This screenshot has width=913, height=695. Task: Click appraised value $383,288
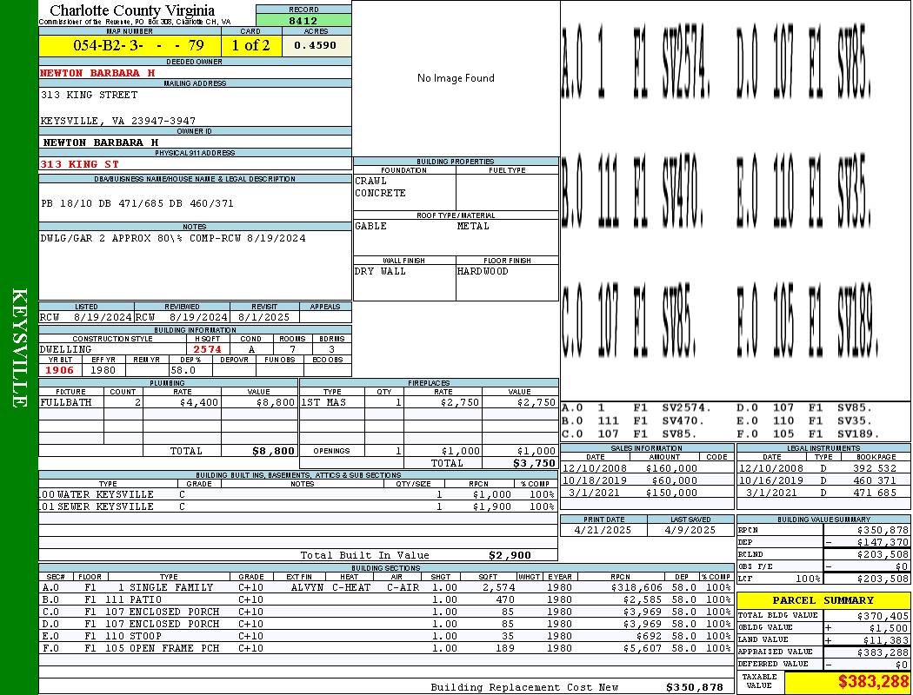click(883, 652)
